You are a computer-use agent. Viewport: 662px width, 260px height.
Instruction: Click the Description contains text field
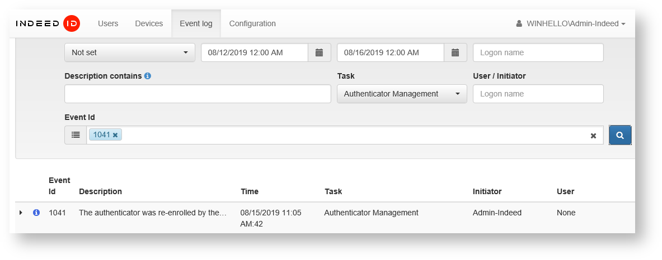pyautogui.click(x=198, y=94)
